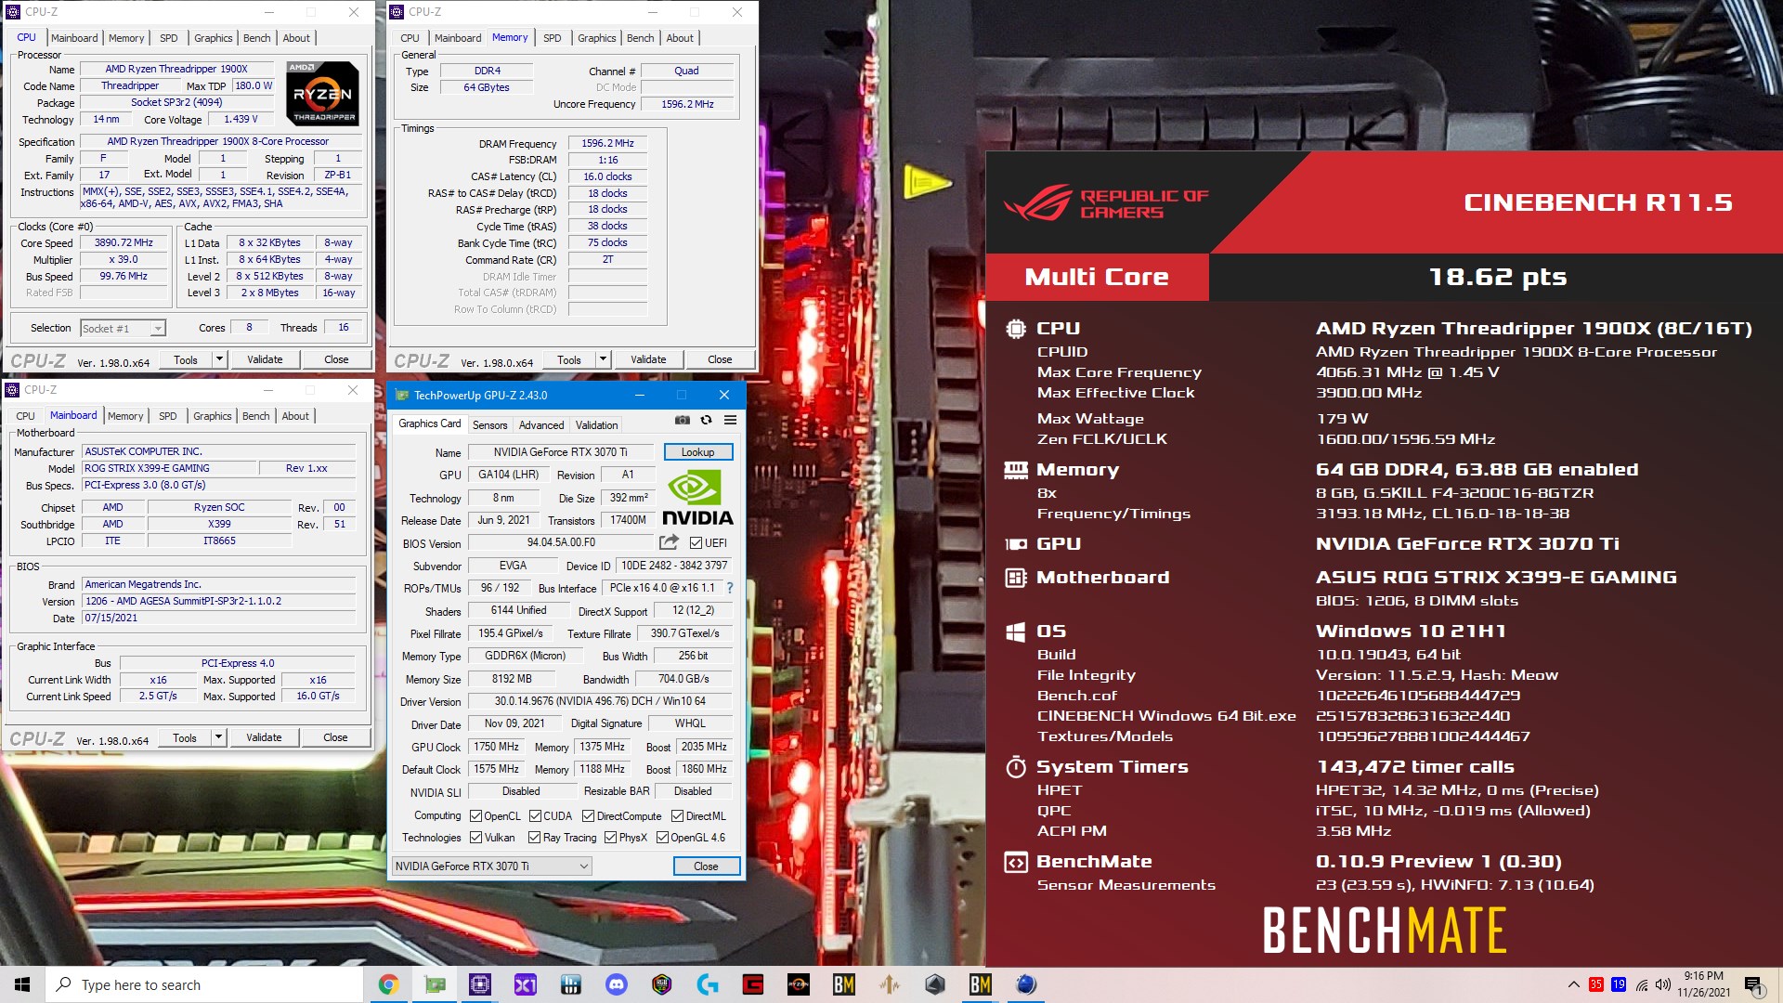
Task: Click Validate in CPU-Z Mainboard window
Action: (x=264, y=737)
